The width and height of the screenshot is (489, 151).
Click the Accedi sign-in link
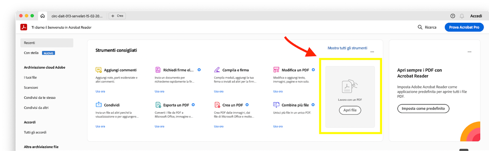(476, 16)
